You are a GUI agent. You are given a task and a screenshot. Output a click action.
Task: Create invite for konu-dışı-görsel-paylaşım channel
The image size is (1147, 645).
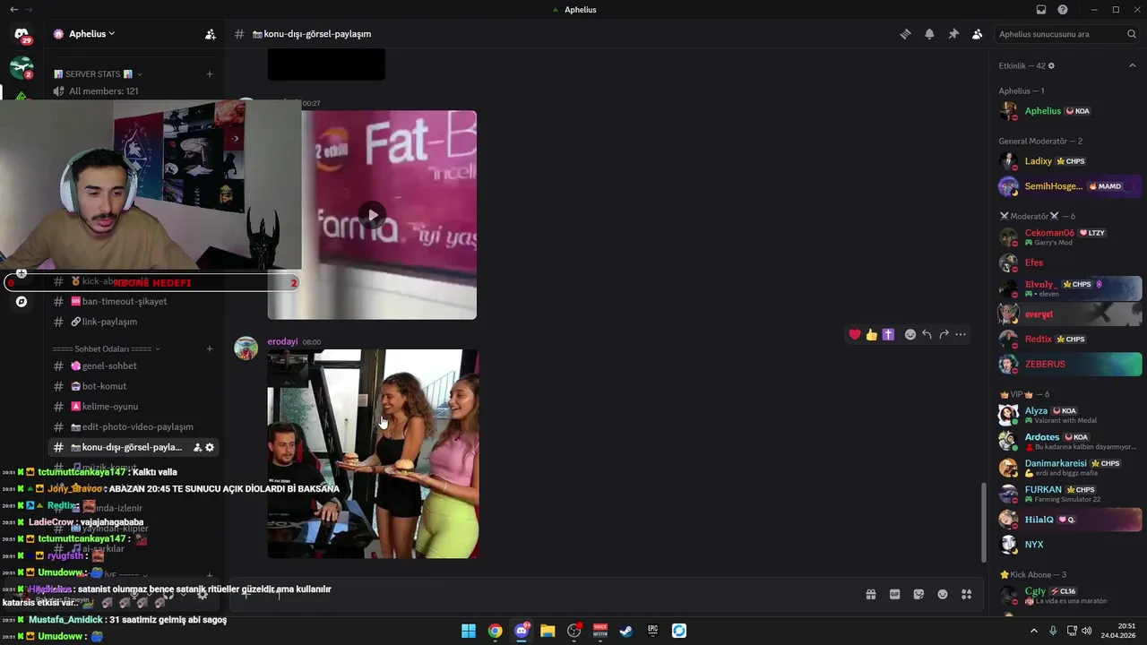click(197, 447)
